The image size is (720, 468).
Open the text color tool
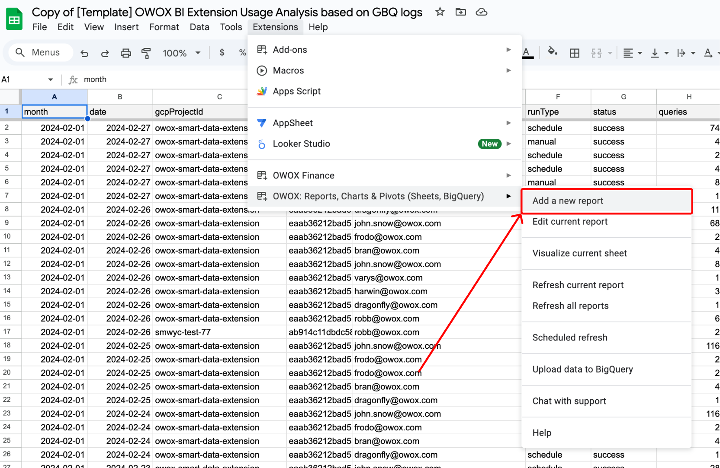(527, 53)
